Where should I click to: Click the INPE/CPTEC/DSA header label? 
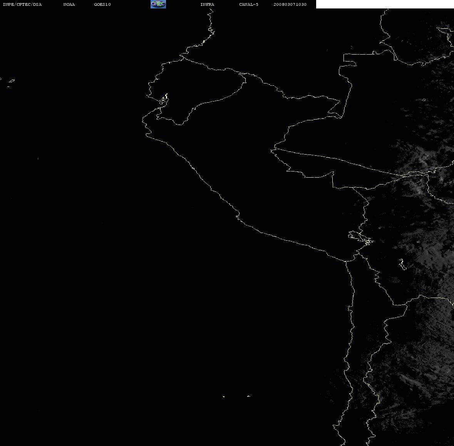(x=22, y=4)
